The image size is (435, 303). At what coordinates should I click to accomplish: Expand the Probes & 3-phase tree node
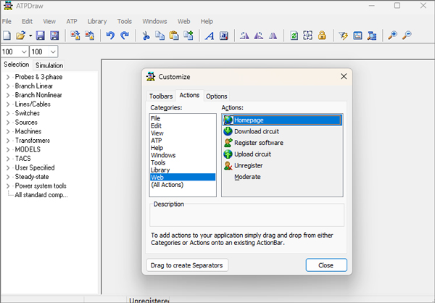tap(8, 77)
